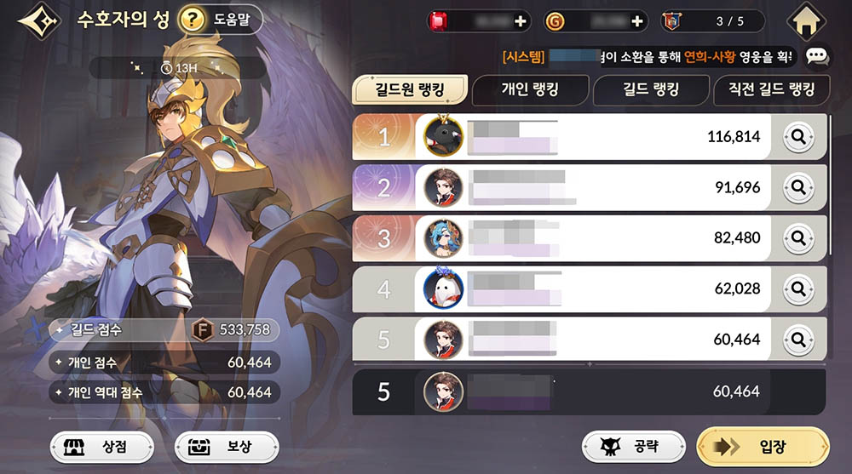Switch to the 길드 랭킹 tab

[651, 89]
